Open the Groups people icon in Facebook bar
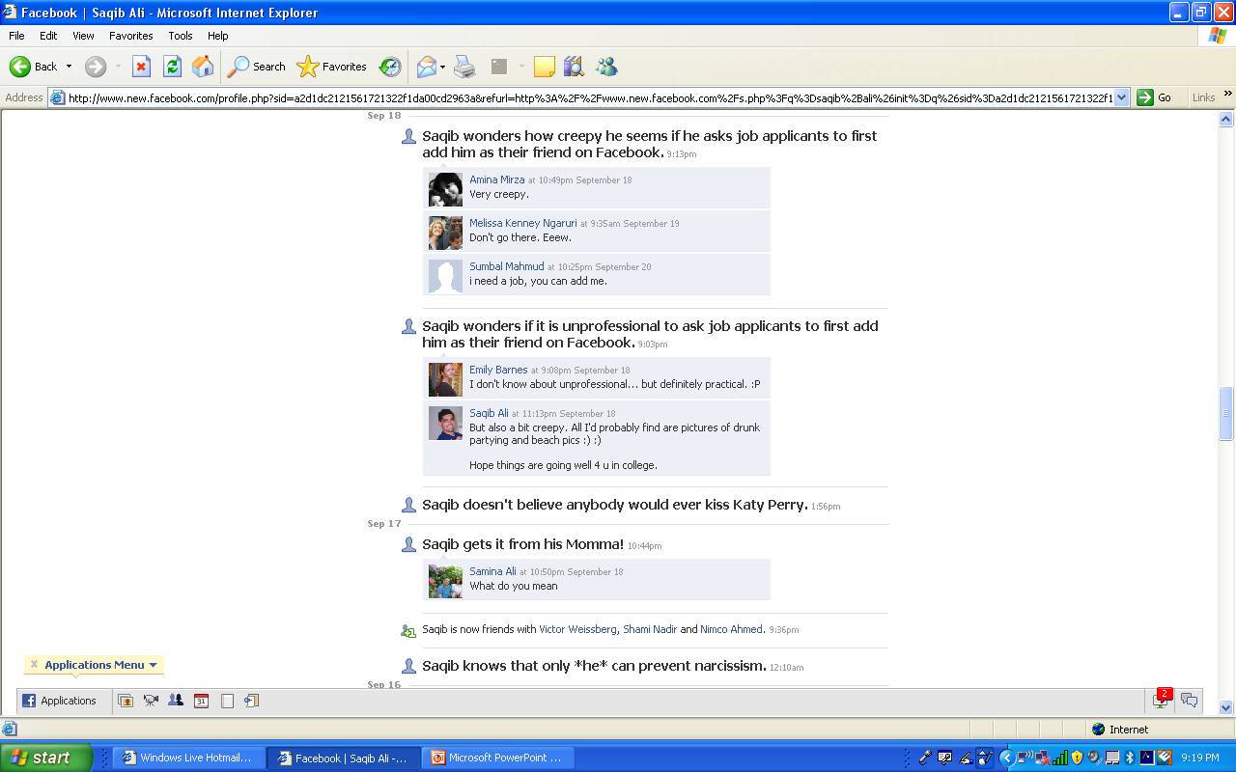1236x772 pixels. coord(176,701)
